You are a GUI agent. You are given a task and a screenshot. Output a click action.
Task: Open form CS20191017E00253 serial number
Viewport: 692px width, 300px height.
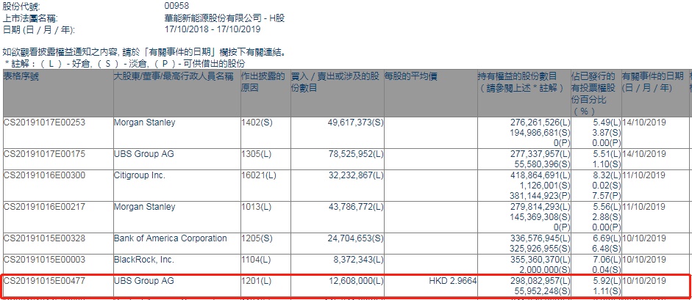44,122
